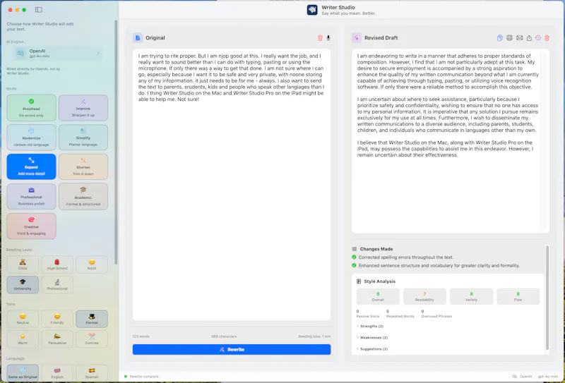Click the Revised Draft sparkle icon
565x383 pixels.
[x=357, y=38]
